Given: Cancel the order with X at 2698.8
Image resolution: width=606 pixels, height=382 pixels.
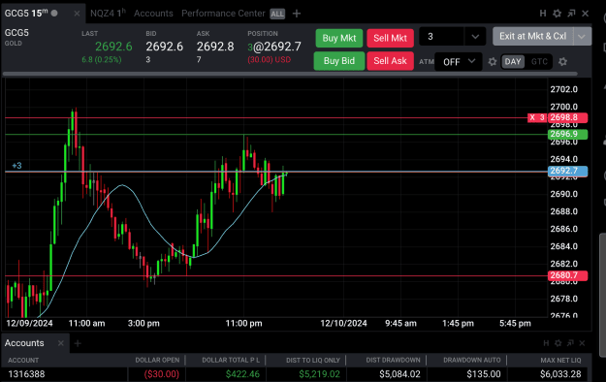Looking at the screenshot, I should (x=532, y=117).
